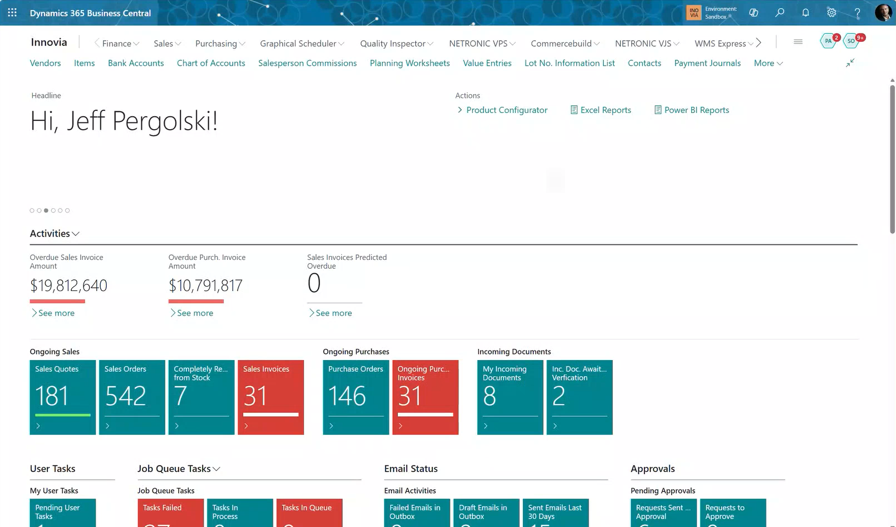Viewport: 896px width, 527px height.
Task: Open the notifications bell
Action: pyautogui.click(x=805, y=12)
